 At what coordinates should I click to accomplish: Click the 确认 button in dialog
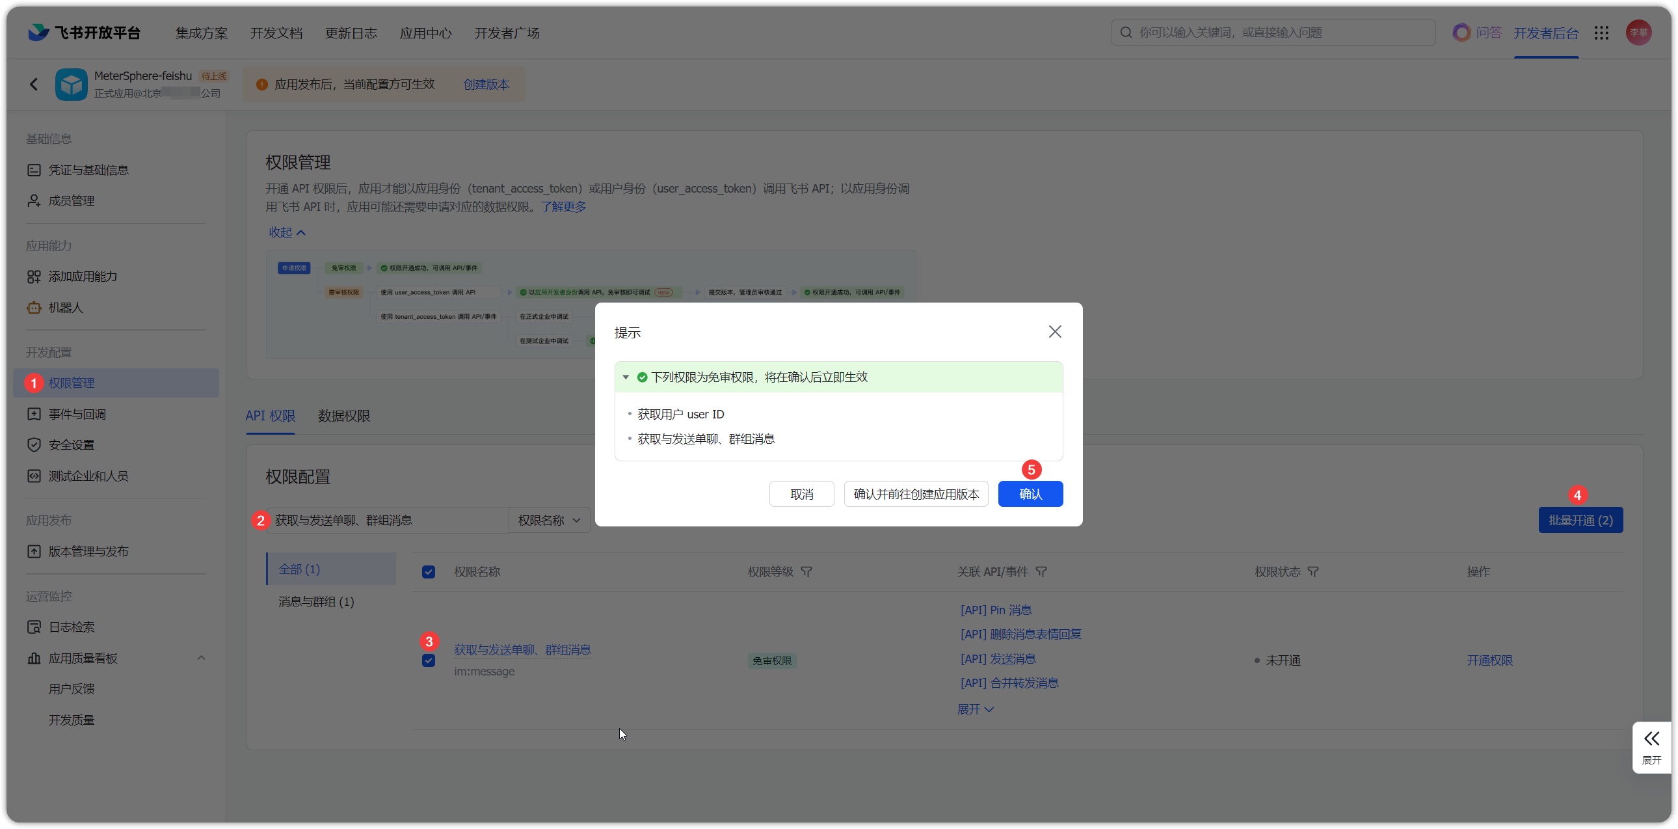point(1030,494)
